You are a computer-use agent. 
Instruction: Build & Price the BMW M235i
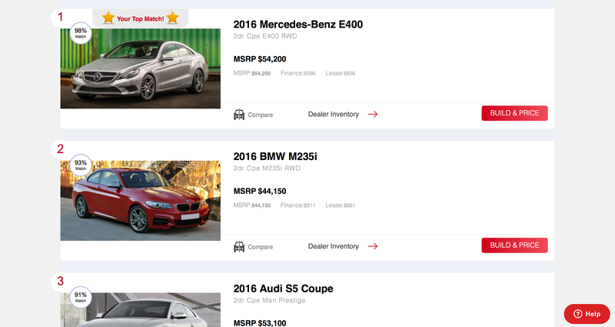pos(514,245)
